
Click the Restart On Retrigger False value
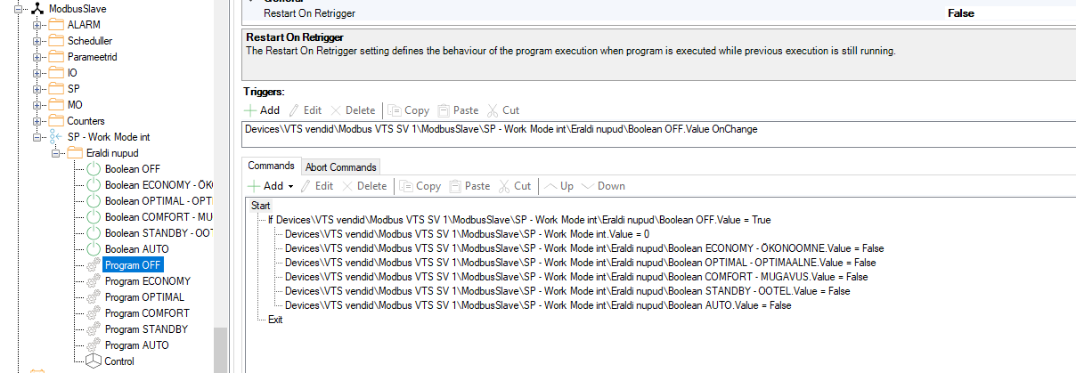click(960, 13)
